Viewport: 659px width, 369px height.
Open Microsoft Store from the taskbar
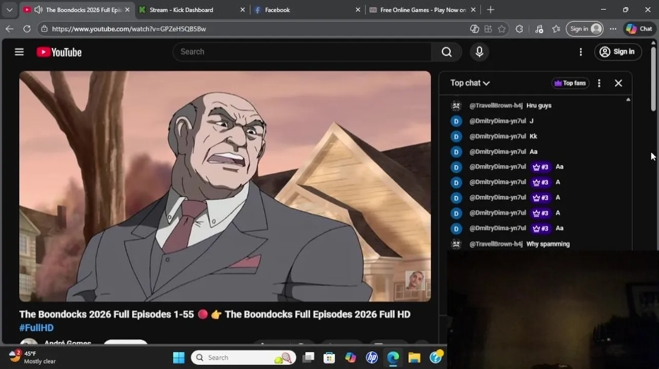pos(329,358)
